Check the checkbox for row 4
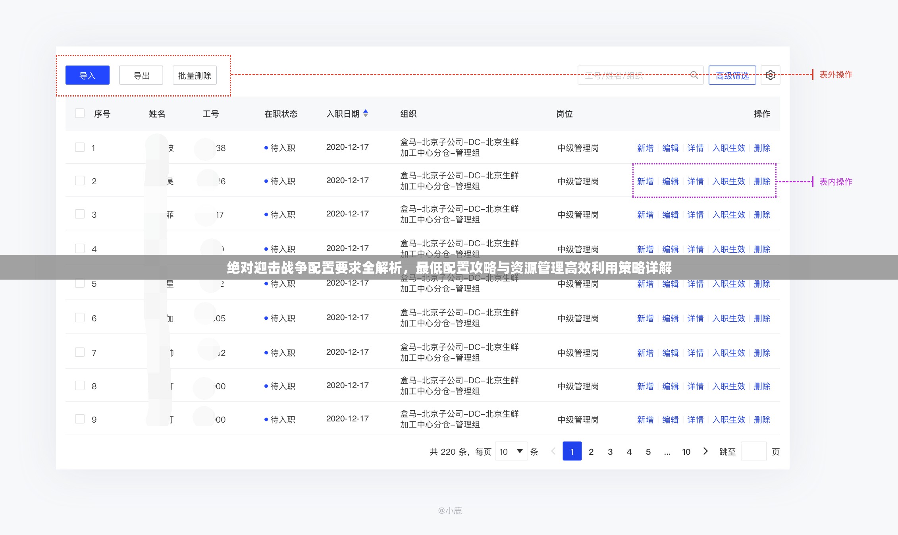Image resolution: width=898 pixels, height=535 pixels. (80, 249)
